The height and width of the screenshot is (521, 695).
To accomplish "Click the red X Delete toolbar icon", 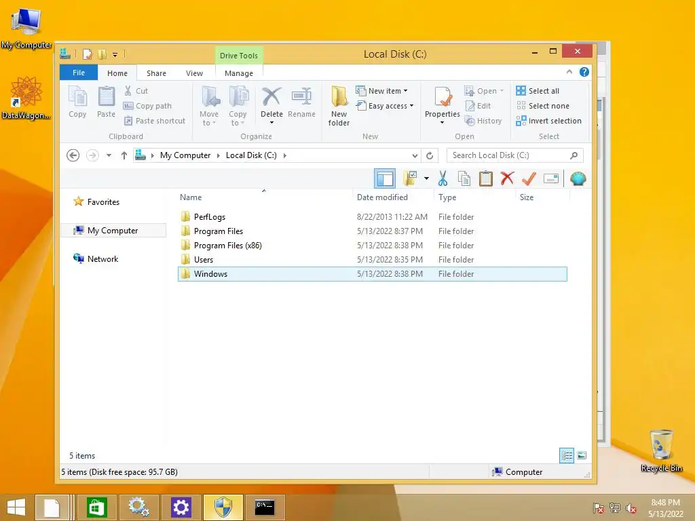I will pos(507,178).
